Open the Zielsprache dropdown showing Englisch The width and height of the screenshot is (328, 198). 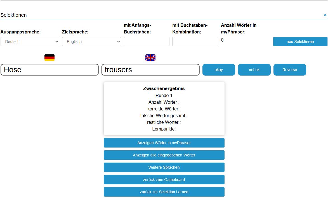click(x=91, y=42)
